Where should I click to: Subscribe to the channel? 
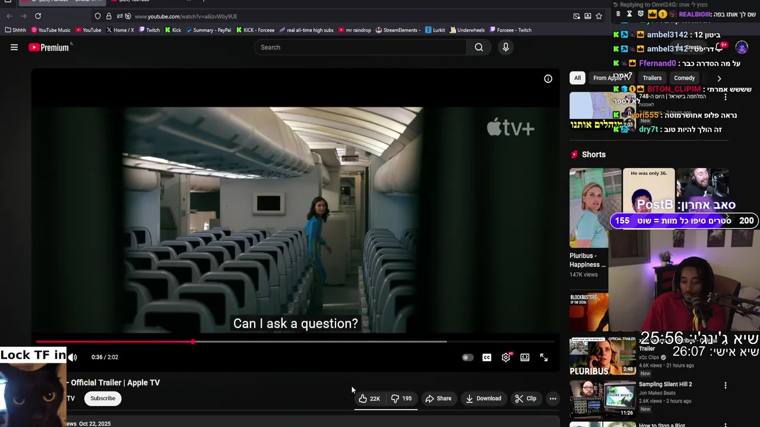103,399
